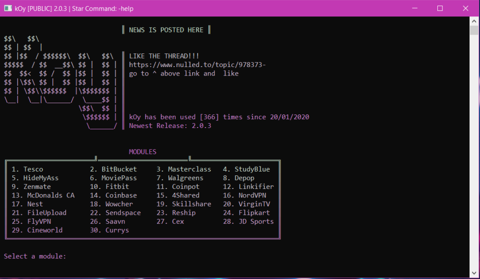Click module '16. NordVPN'
Viewport: 480px width, 279px height.
pyautogui.click(x=245, y=196)
